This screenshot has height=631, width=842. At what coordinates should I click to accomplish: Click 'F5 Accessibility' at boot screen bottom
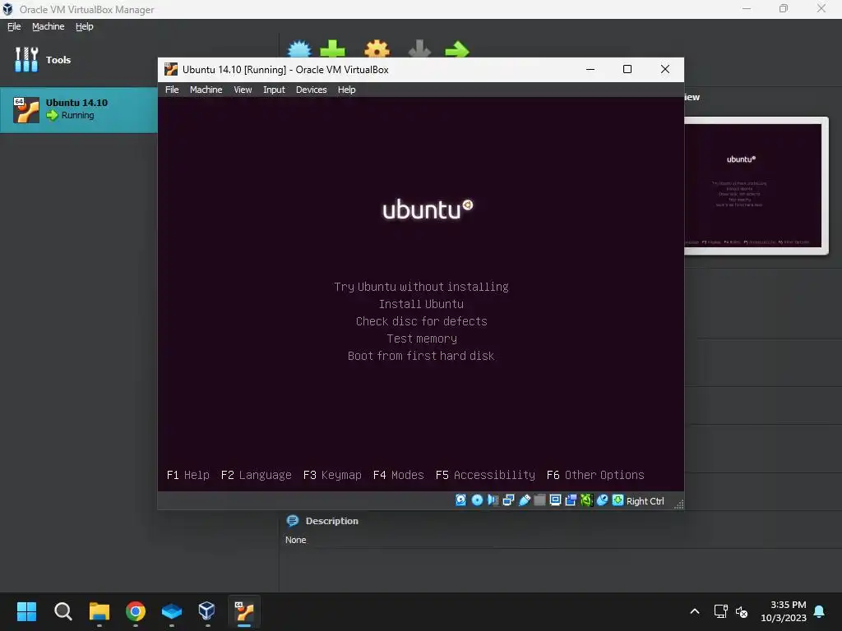coord(485,475)
